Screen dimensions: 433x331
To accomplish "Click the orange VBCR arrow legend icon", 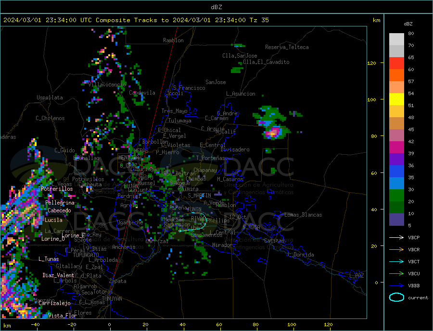I will (396, 250).
